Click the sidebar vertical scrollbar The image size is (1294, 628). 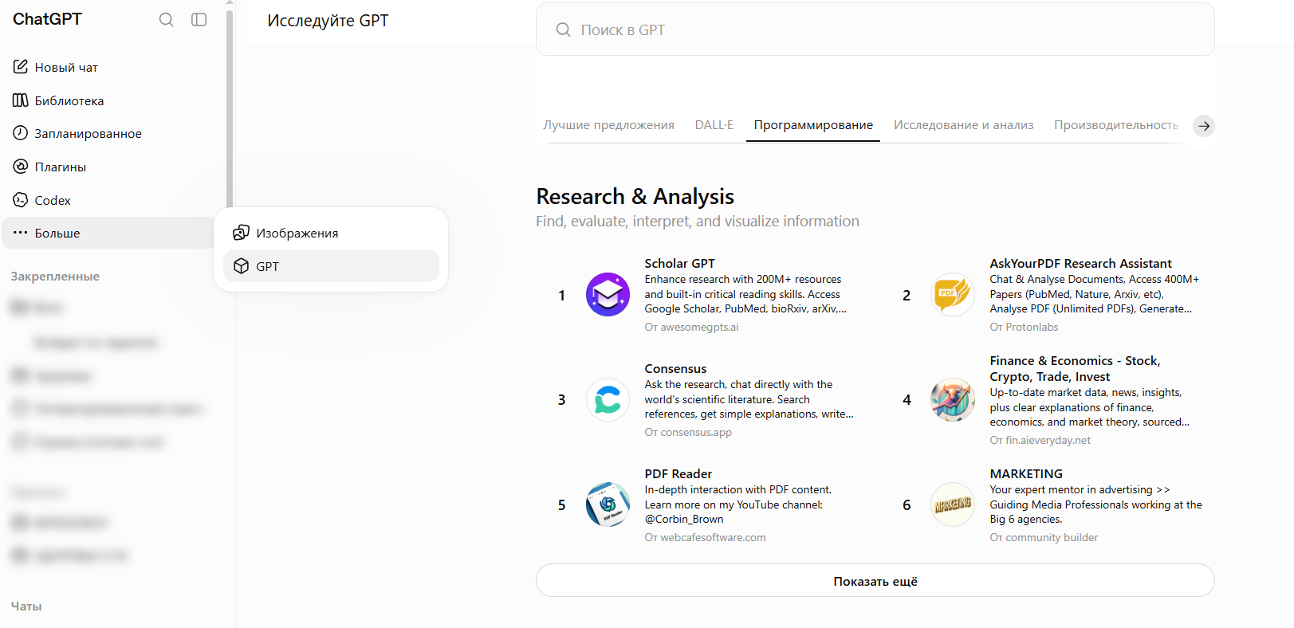230,108
